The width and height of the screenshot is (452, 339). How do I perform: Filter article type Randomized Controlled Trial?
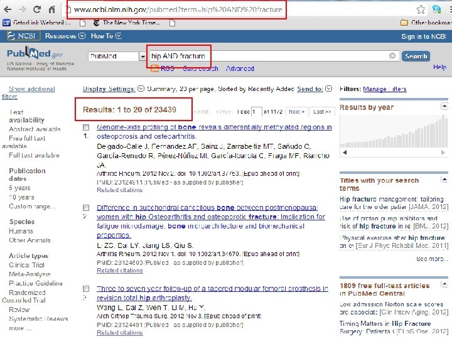tap(24, 296)
